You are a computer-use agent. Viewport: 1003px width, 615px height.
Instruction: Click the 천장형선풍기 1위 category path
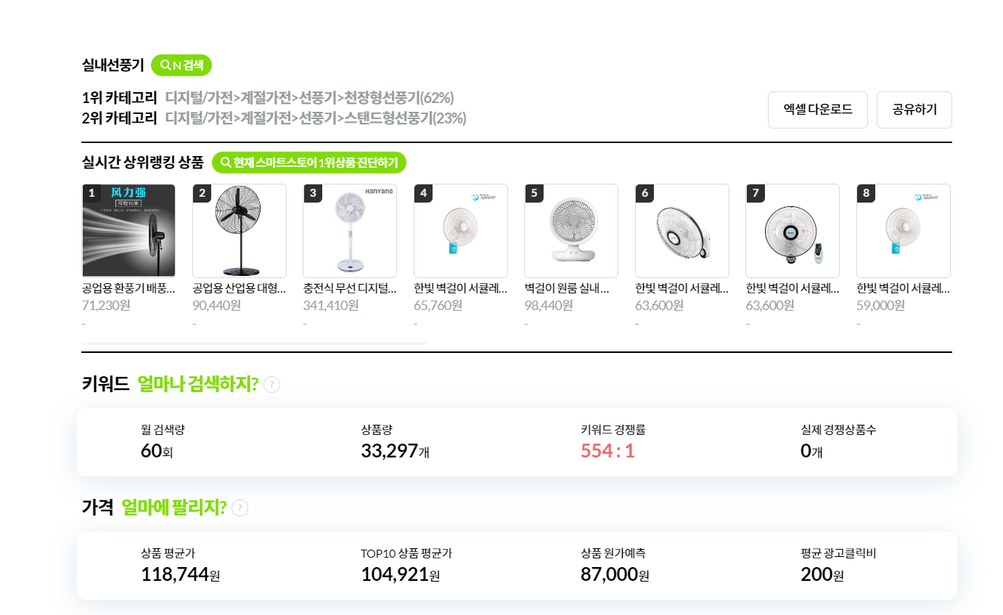point(309,97)
